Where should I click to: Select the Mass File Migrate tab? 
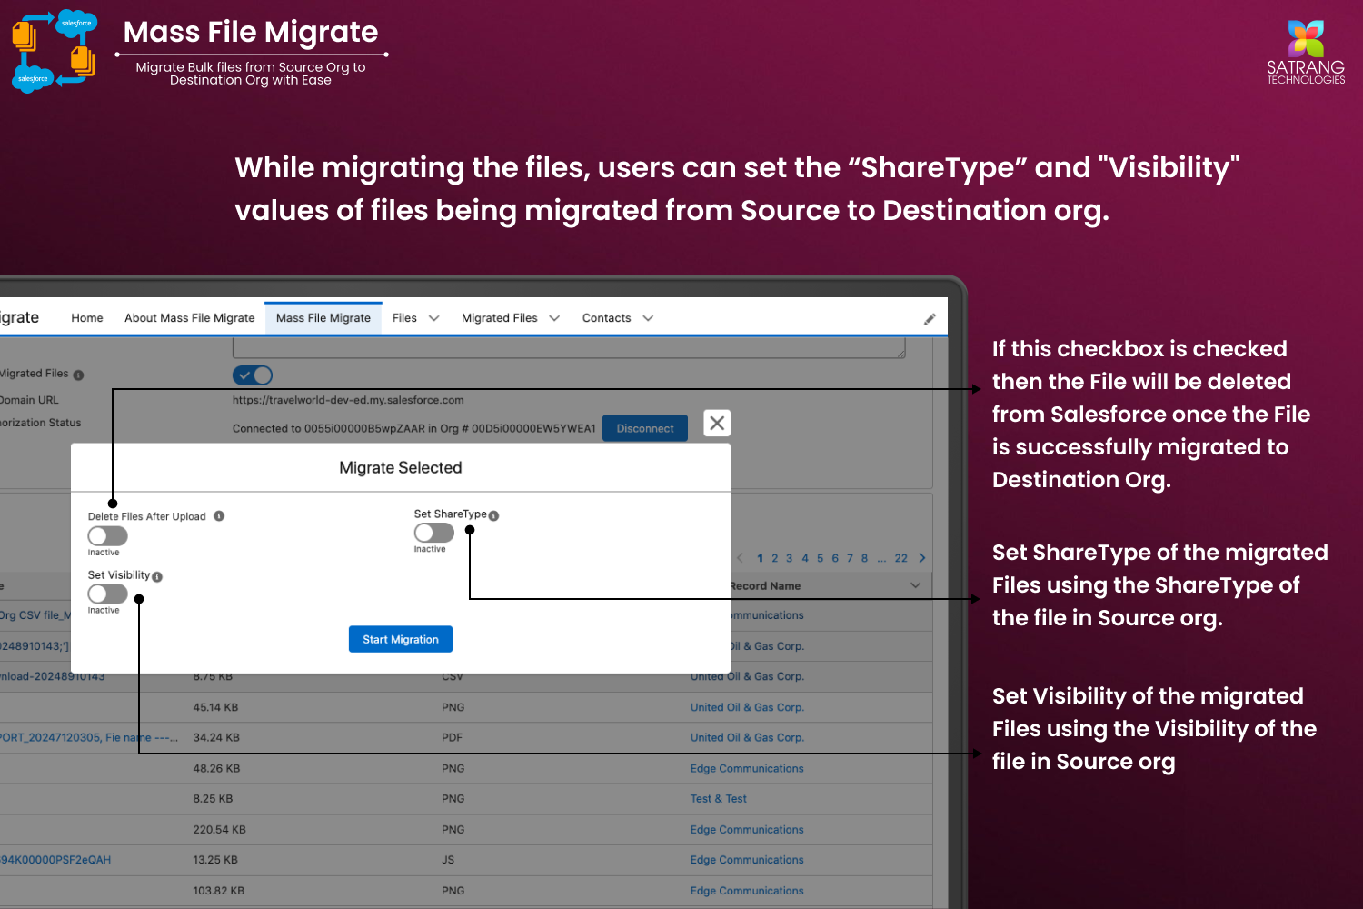323,318
